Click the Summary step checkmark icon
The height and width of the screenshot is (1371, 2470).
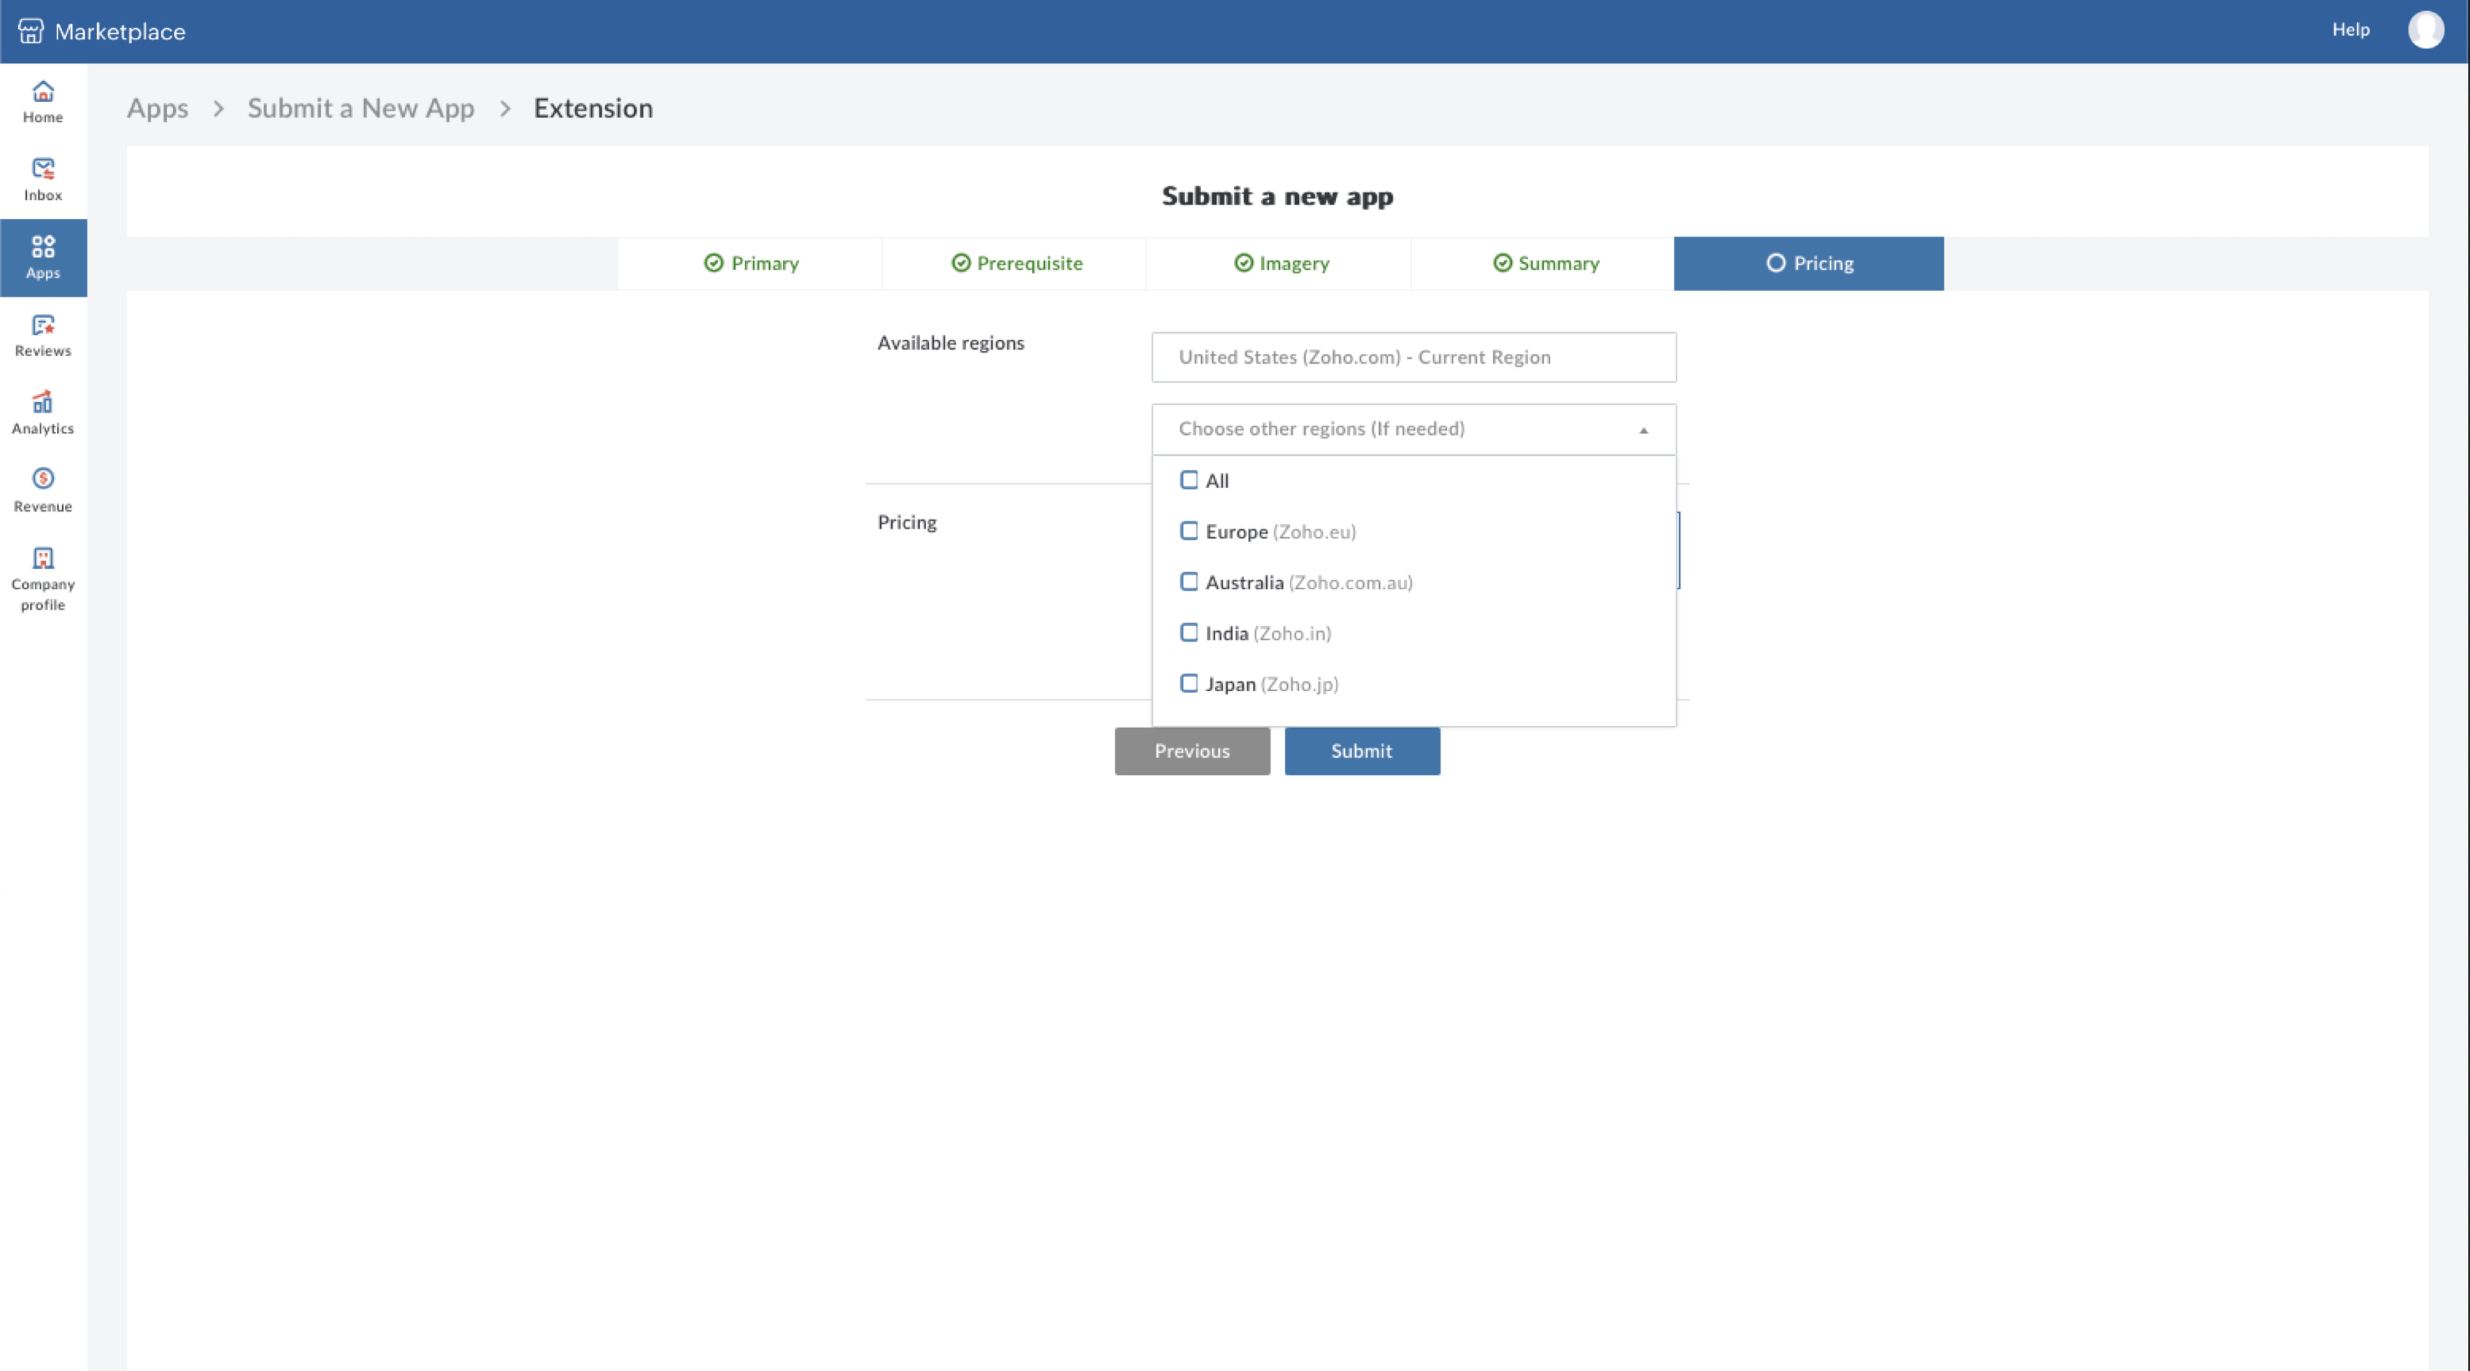[x=1503, y=262]
